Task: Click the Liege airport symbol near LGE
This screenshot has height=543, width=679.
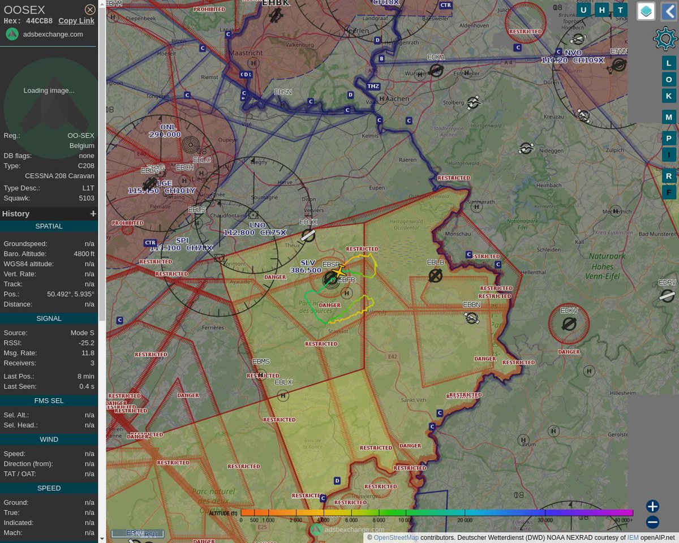Action: 149,184
